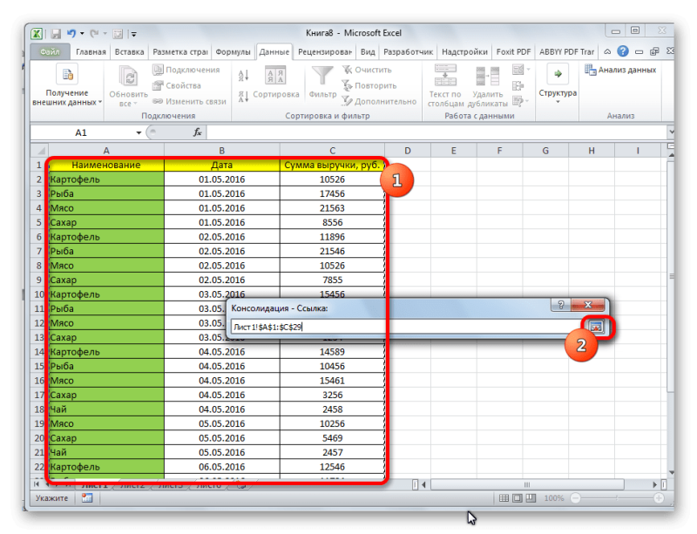
Task: Click the Consolidate icon in Работа с данными
Action: coord(518,85)
